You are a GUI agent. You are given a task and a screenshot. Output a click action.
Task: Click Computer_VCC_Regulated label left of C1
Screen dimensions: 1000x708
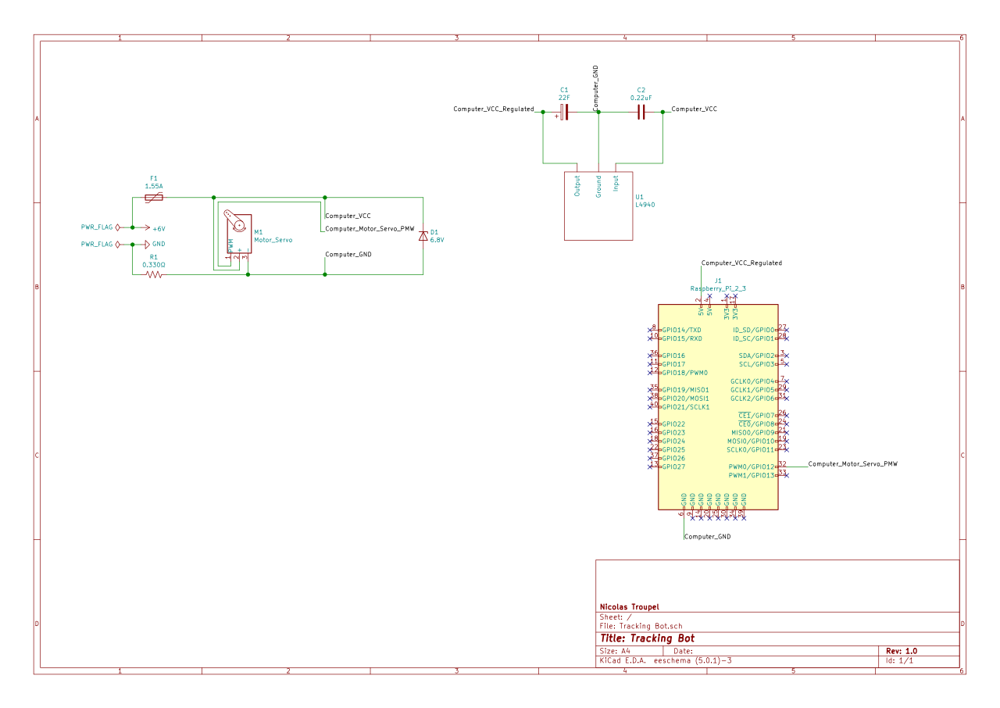[x=494, y=109]
